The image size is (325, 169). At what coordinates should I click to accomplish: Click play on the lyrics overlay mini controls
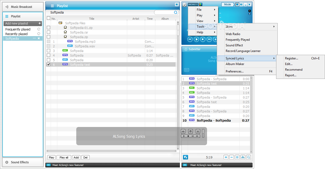183,136
